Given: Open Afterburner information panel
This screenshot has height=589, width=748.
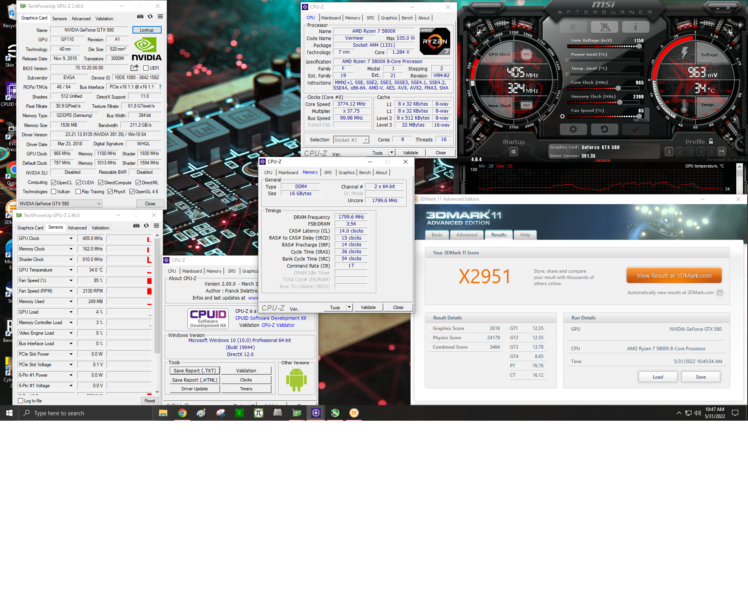Looking at the screenshot, I should (x=635, y=27).
